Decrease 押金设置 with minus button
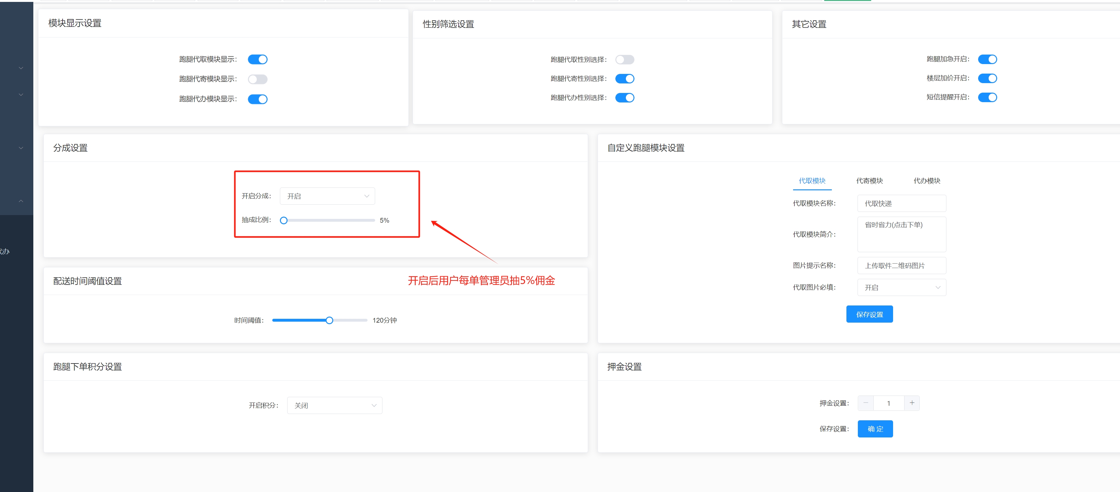Viewport: 1120px width, 492px height. tap(865, 403)
